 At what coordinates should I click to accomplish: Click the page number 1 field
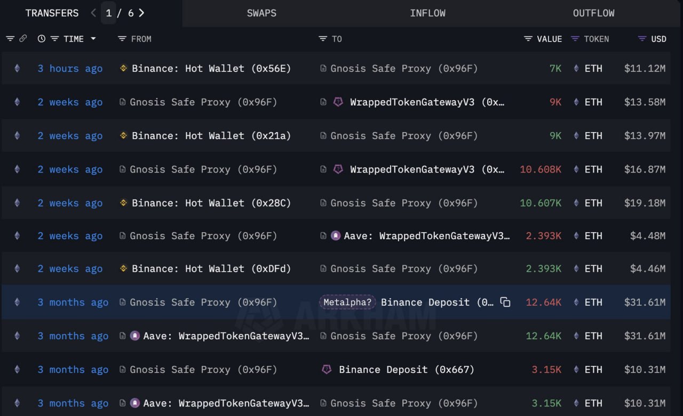pyautogui.click(x=108, y=13)
